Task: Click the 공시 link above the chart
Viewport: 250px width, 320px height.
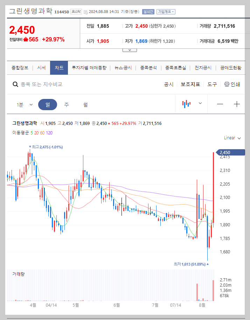Action: (168, 84)
